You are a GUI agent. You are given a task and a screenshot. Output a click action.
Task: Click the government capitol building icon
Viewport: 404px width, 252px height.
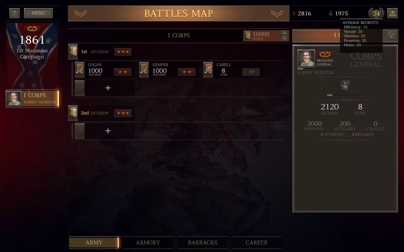(392, 13)
